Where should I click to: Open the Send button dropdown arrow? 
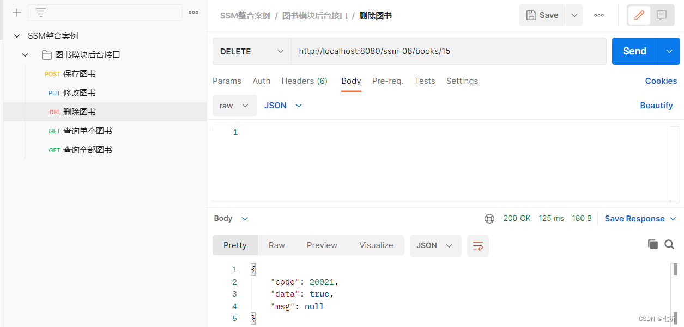pyautogui.click(x=668, y=51)
